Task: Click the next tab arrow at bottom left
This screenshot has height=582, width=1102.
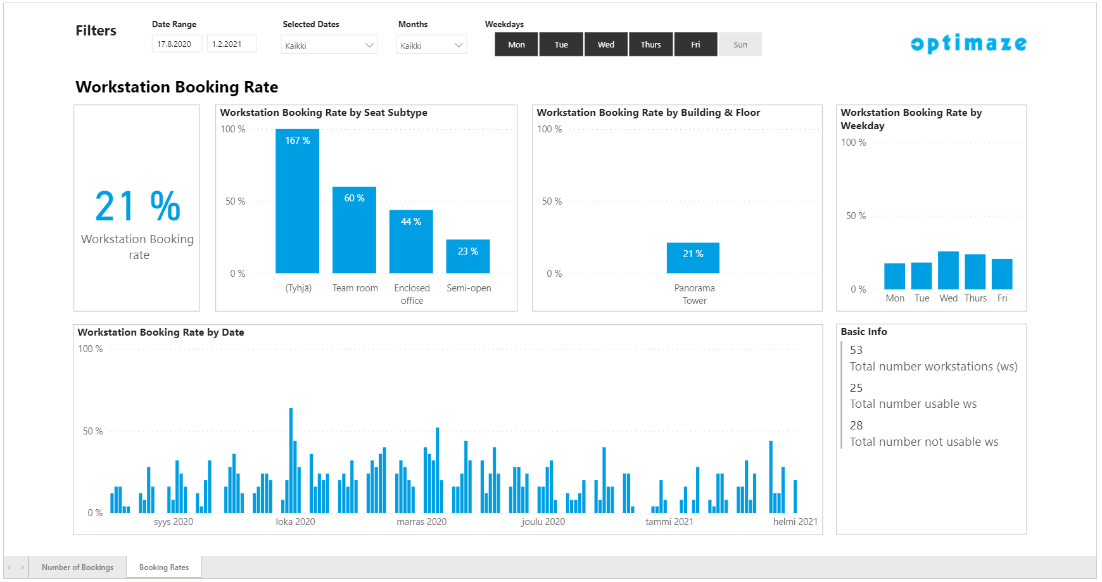Action: 23,567
